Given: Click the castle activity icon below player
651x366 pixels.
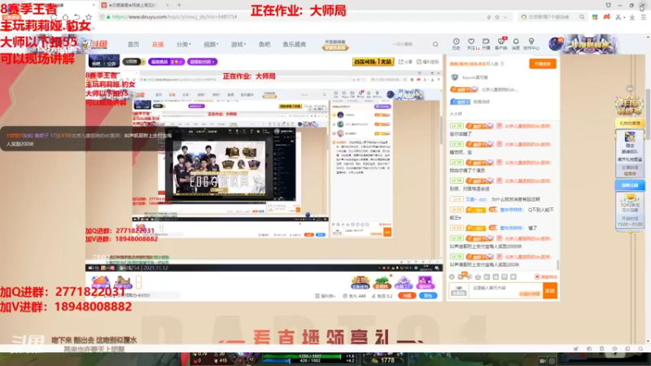Looking at the screenshot, I should [x=123, y=282].
